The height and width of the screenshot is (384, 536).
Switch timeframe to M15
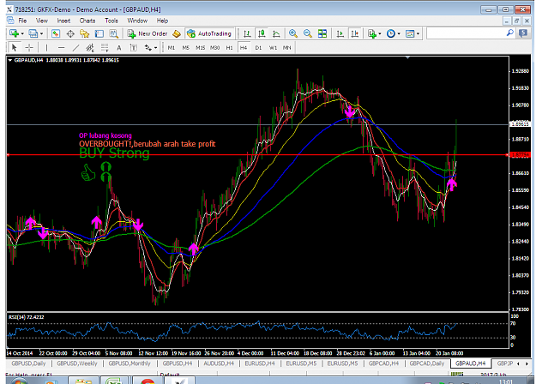(201, 47)
